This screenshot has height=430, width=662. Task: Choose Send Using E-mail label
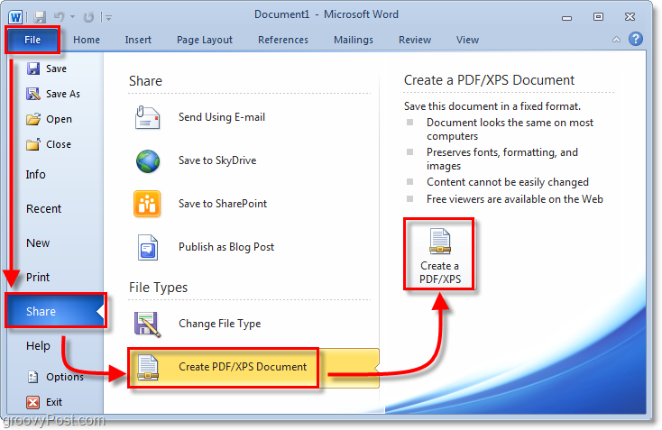point(222,117)
